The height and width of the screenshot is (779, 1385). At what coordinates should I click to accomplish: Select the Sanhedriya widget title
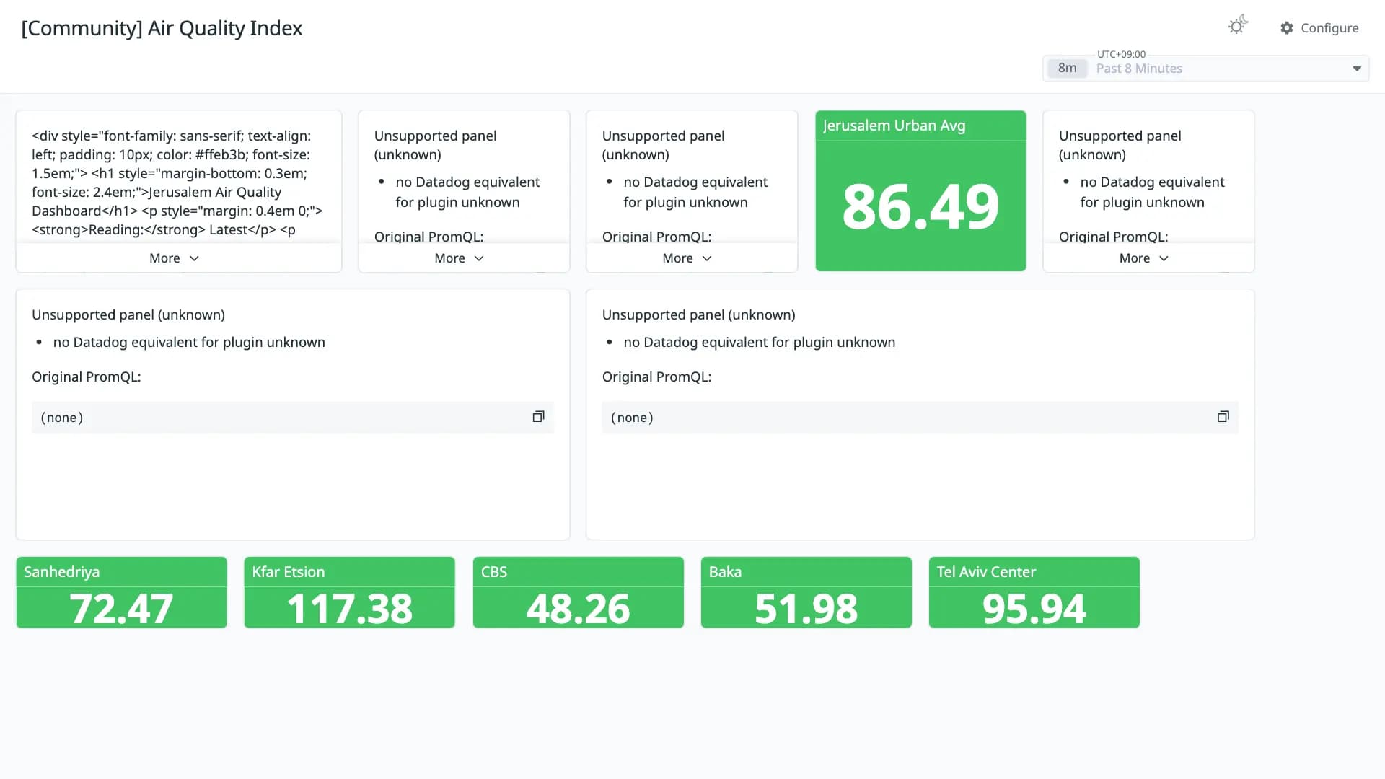click(x=61, y=572)
